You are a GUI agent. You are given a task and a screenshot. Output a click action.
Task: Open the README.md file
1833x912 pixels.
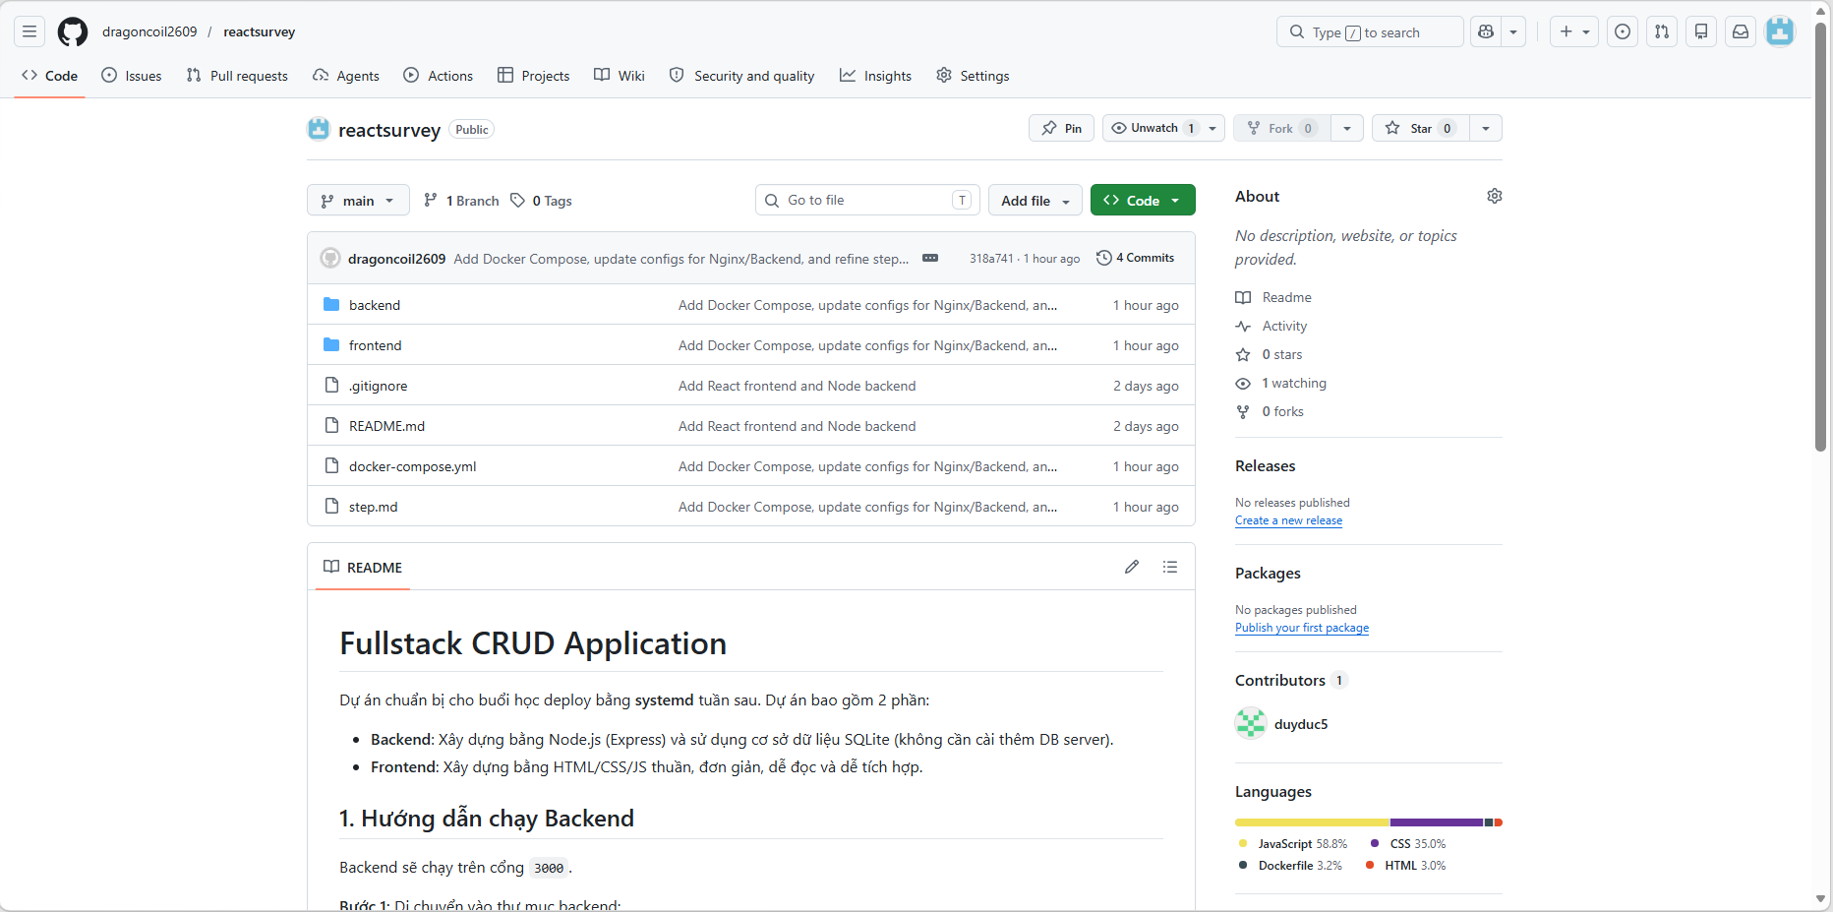(x=386, y=426)
